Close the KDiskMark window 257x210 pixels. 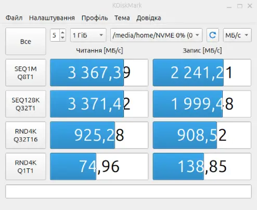tap(250, 6)
